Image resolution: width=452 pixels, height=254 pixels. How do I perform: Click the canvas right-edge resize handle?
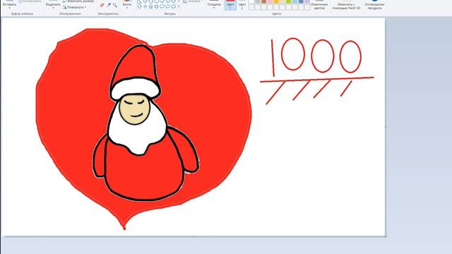pos(386,127)
